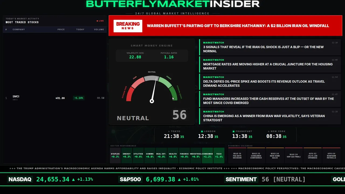Sort table by the Volume column header

(x=99, y=29)
